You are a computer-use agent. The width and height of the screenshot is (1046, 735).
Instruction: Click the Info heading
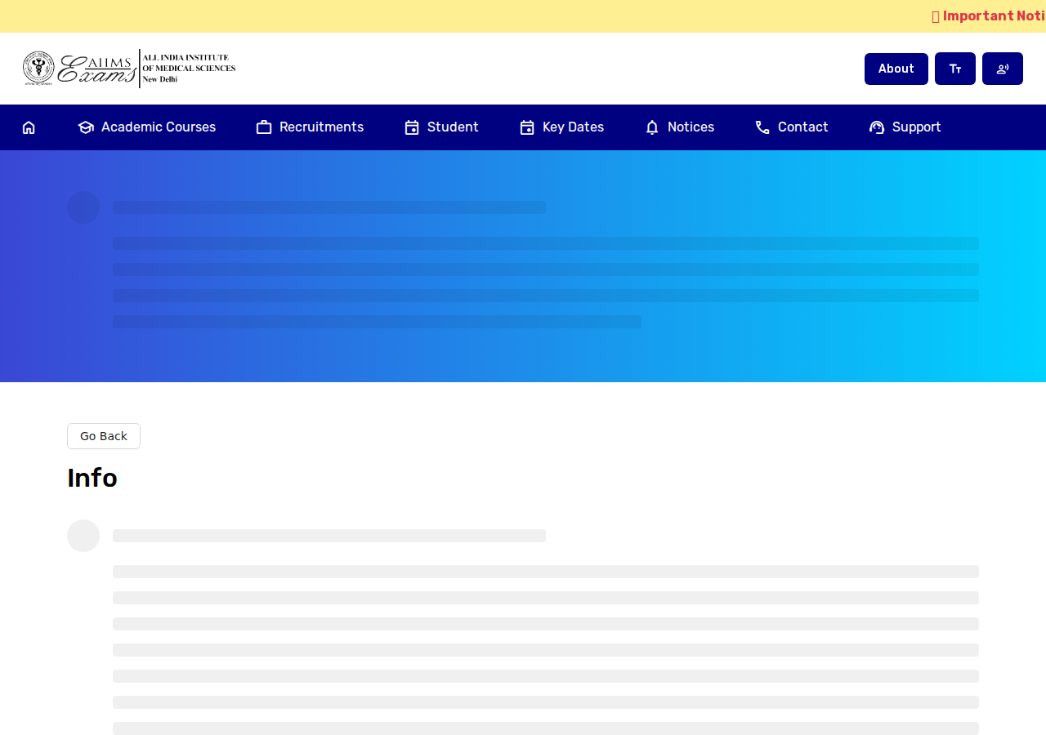click(x=92, y=478)
